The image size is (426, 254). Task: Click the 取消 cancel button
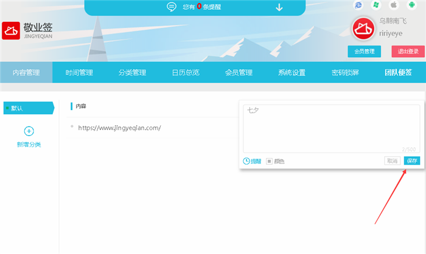(x=392, y=161)
